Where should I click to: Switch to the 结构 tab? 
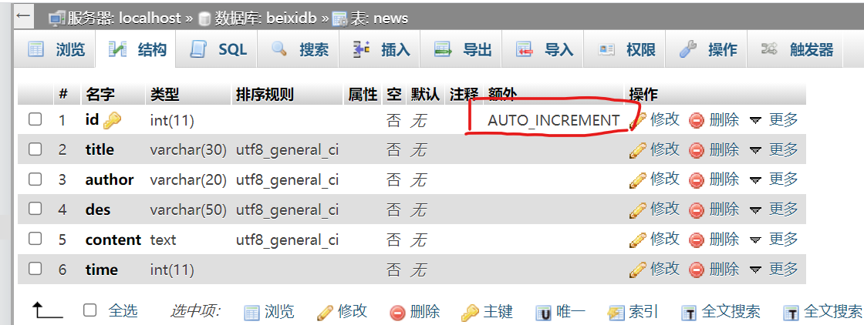(137, 49)
